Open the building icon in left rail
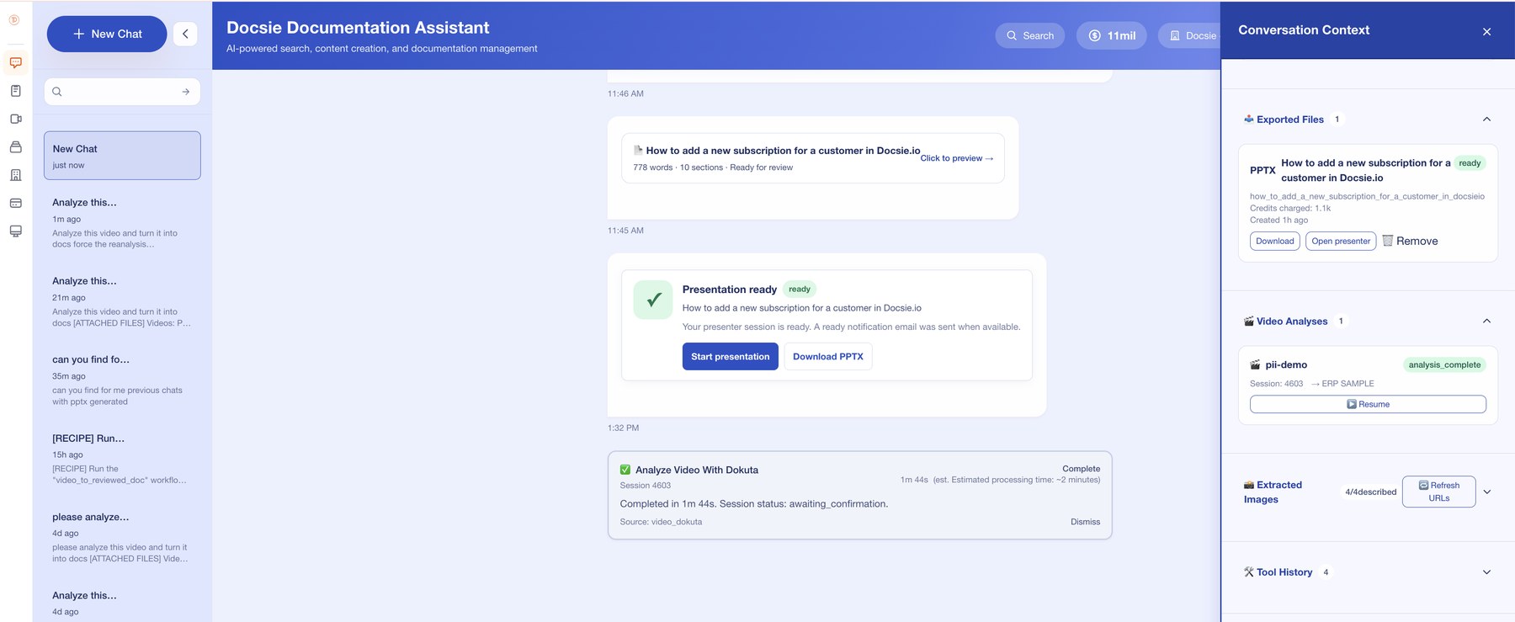Image resolution: width=1515 pixels, height=622 pixels. (x=15, y=175)
